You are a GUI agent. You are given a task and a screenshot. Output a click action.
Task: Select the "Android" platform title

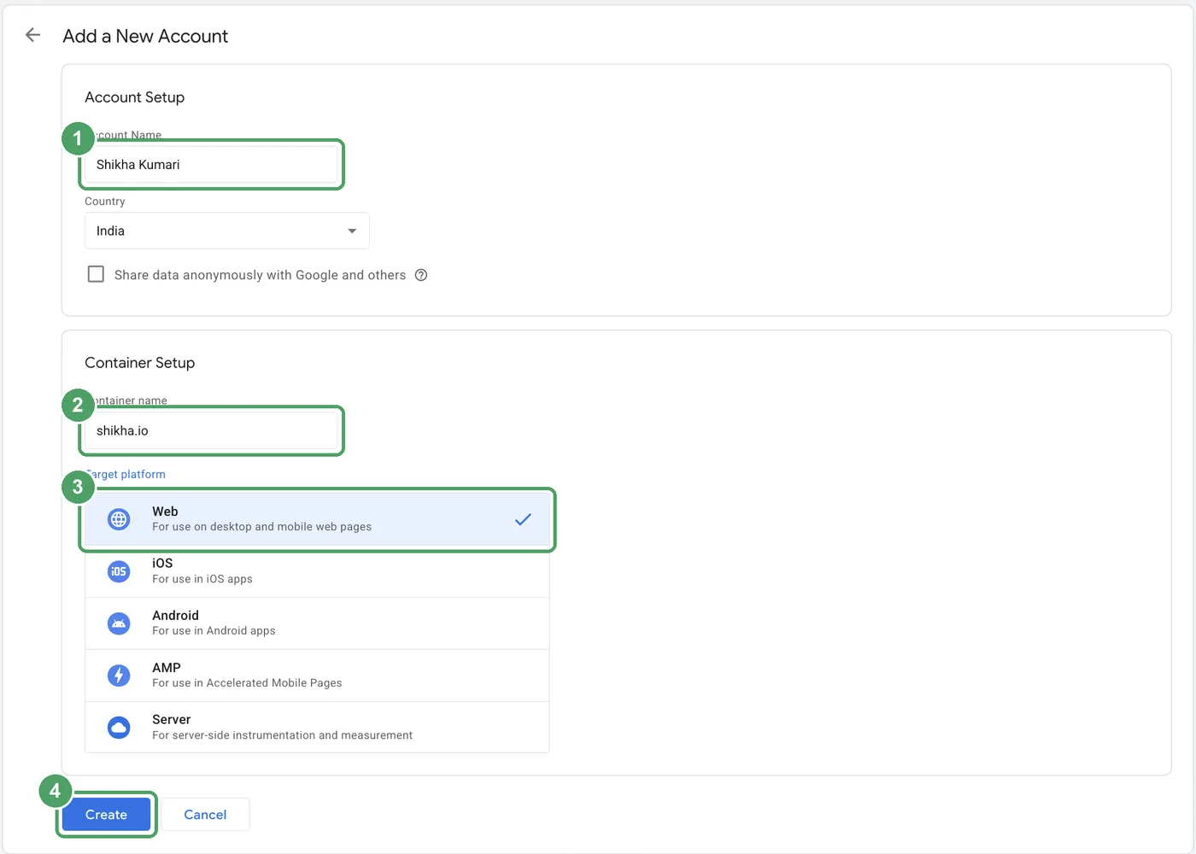pyautogui.click(x=175, y=616)
